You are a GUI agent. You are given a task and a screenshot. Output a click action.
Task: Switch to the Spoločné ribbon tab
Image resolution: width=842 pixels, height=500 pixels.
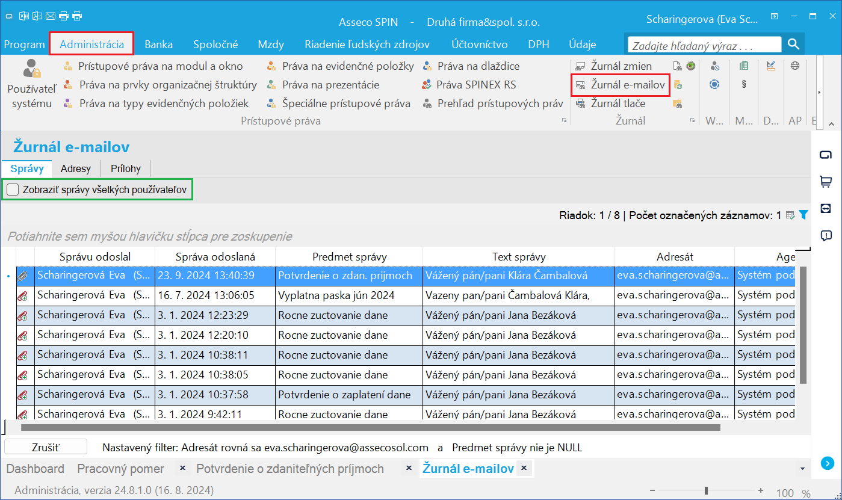(215, 44)
